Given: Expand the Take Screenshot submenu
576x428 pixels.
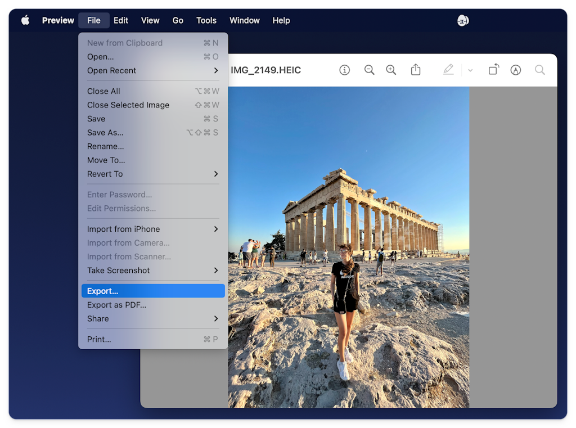Looking at the screenshot, I should tap(152, 271).
